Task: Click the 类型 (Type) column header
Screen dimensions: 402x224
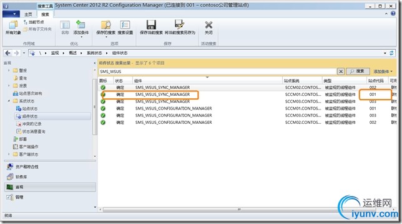Action: tap(345, 81)
